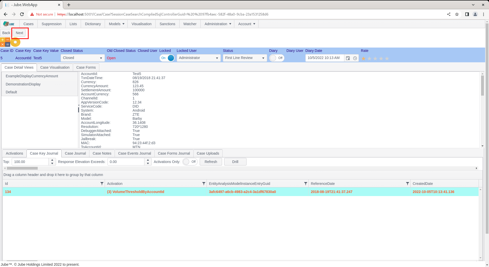Select the VolumeThresholdByAccountId row
Viewport: 489px width, 267px height.
coord(241,192)
